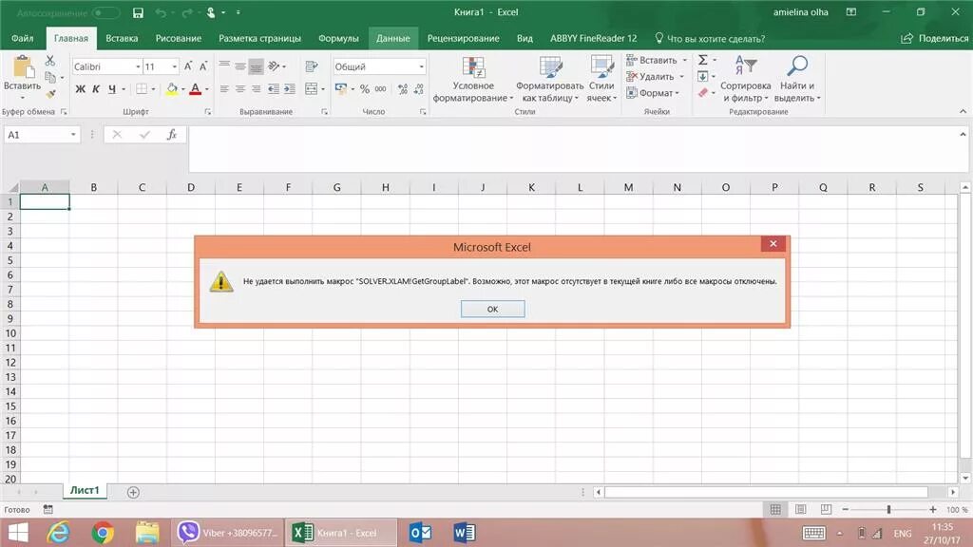Click the Fill down icon
Viewport: 973px width, 547px height.
(702, 77)
